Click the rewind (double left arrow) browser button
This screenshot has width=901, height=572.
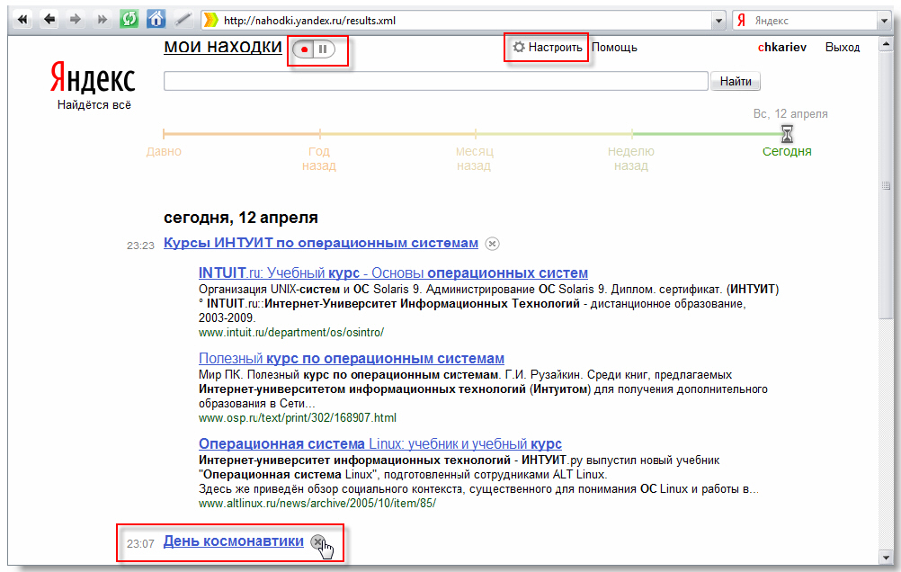coord(22,20)
